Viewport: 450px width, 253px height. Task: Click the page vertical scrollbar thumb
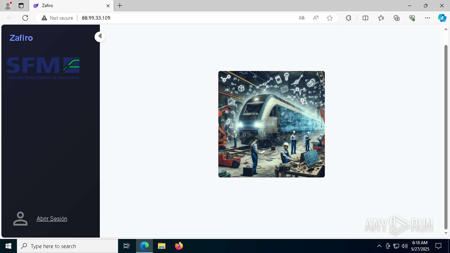pos(446,137)
